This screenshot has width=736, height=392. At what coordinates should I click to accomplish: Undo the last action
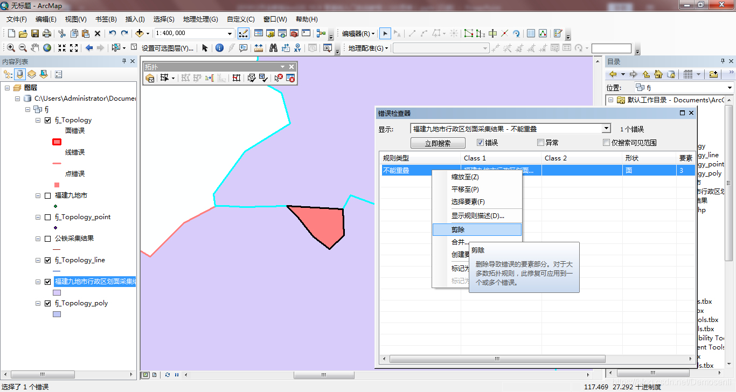click(112, 33)
